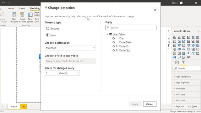Image resolution: width=201 pixels, height=113 pixels.
Task: Toggle the Page refresh Off switch
Action: 194,107
